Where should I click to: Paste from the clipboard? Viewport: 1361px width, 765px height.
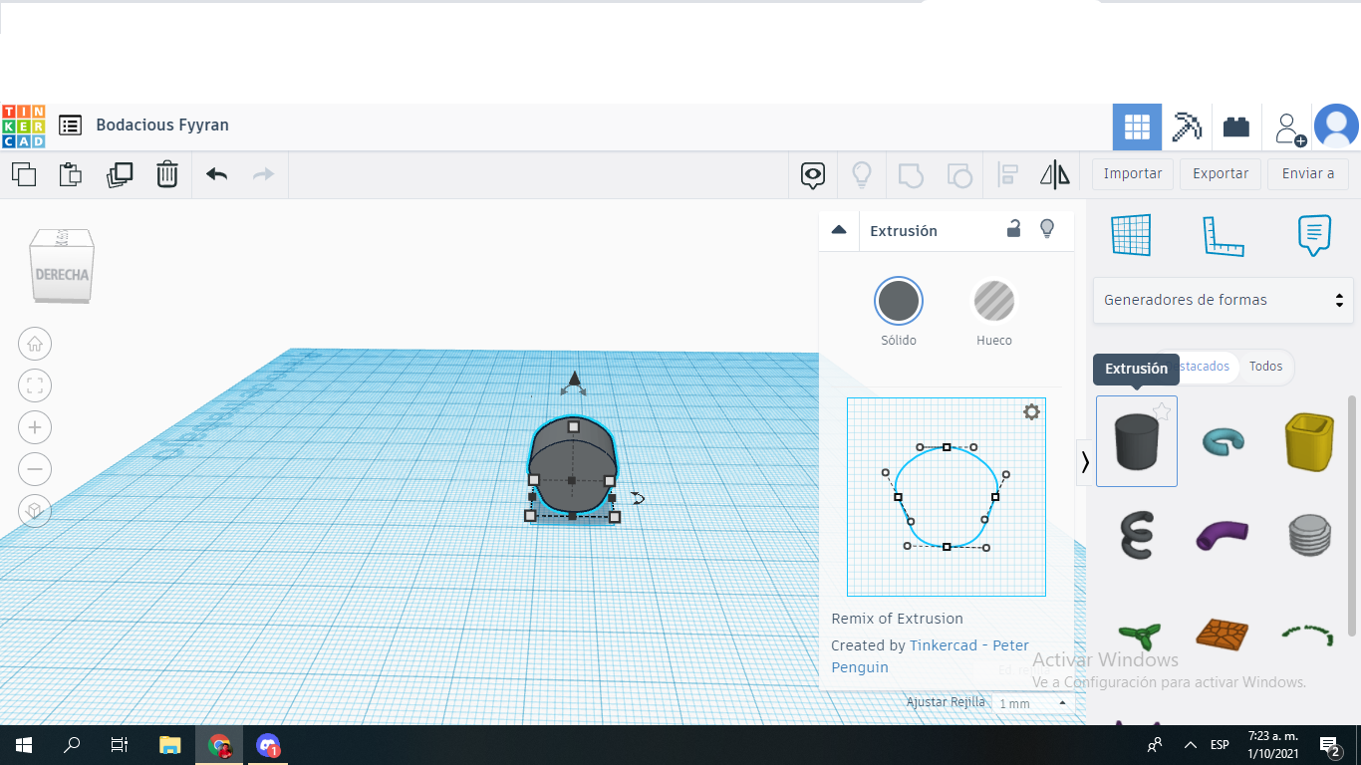click(71, 174)
